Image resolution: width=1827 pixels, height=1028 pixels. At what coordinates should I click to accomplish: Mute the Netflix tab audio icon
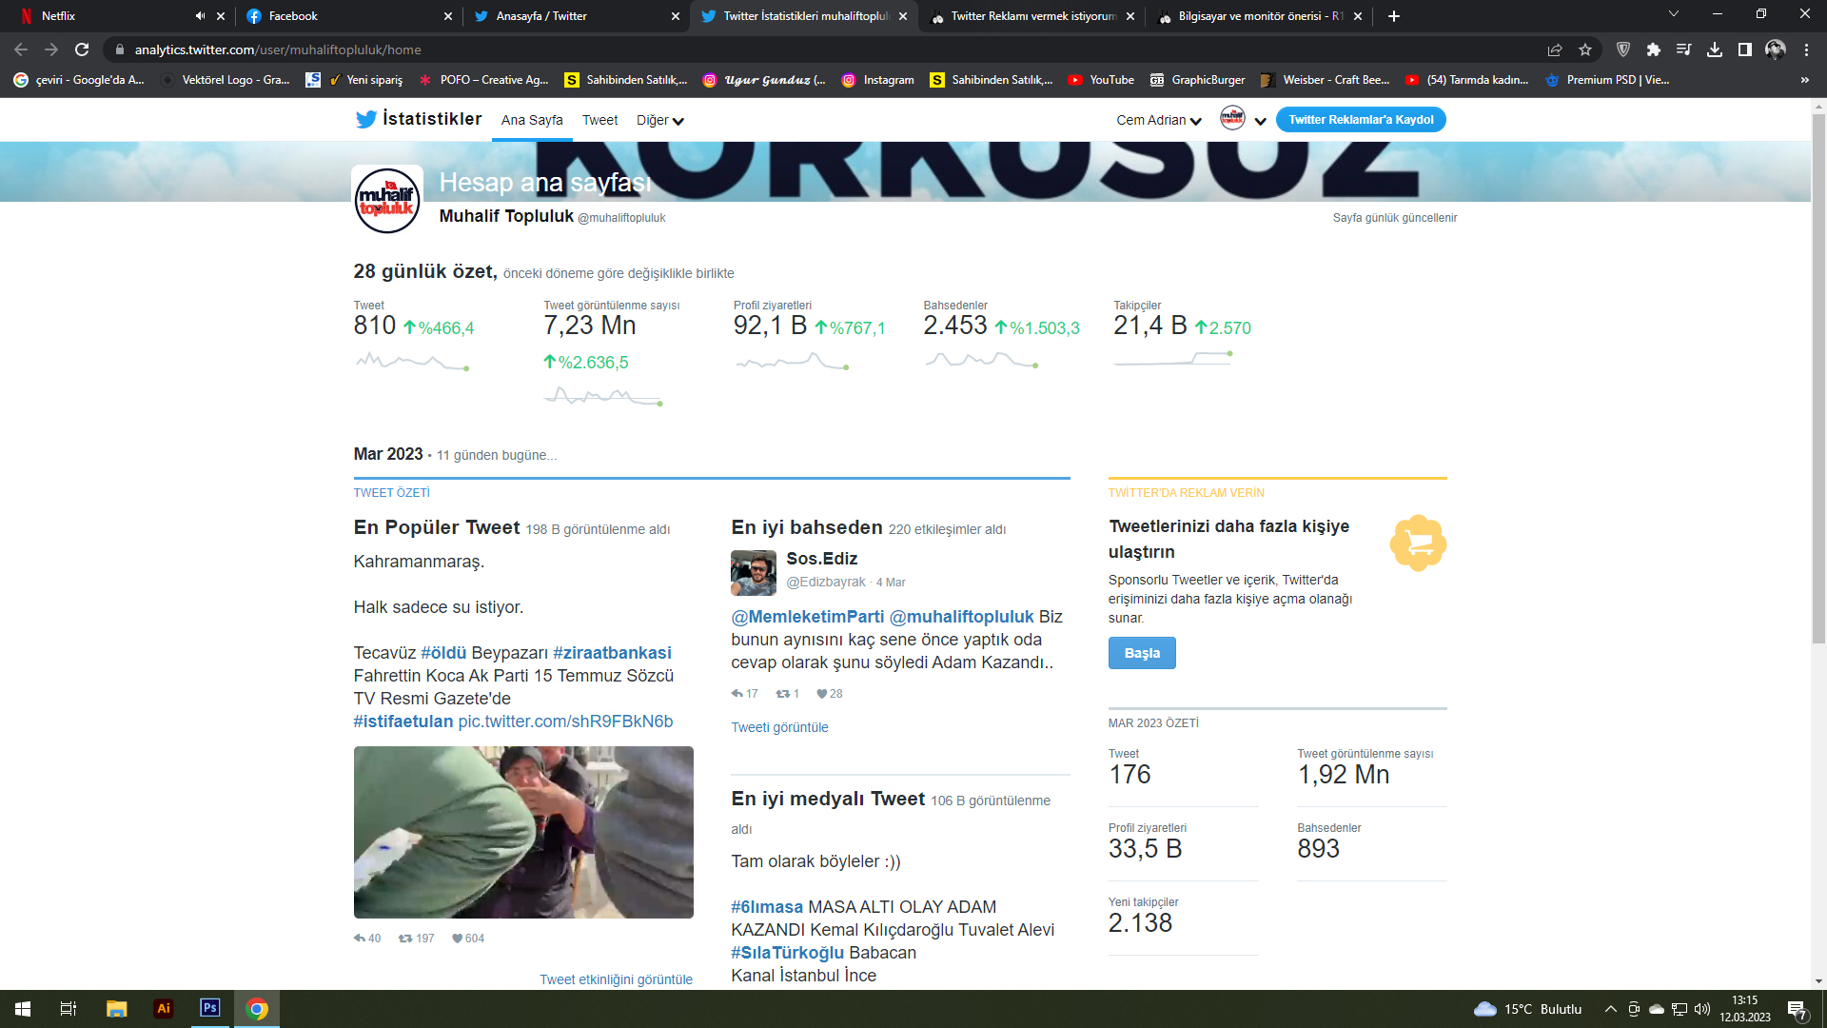click(x=200, y=16)
